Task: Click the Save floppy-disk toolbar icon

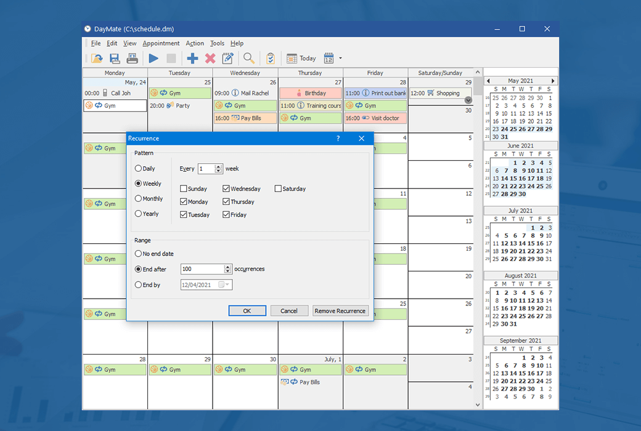Action: [115, 58]
